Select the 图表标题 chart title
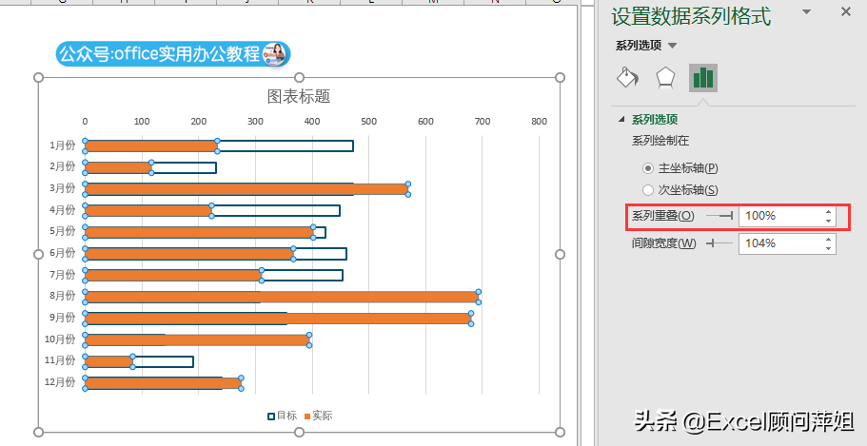The image size is (867, 446). (x=299, y=97)
